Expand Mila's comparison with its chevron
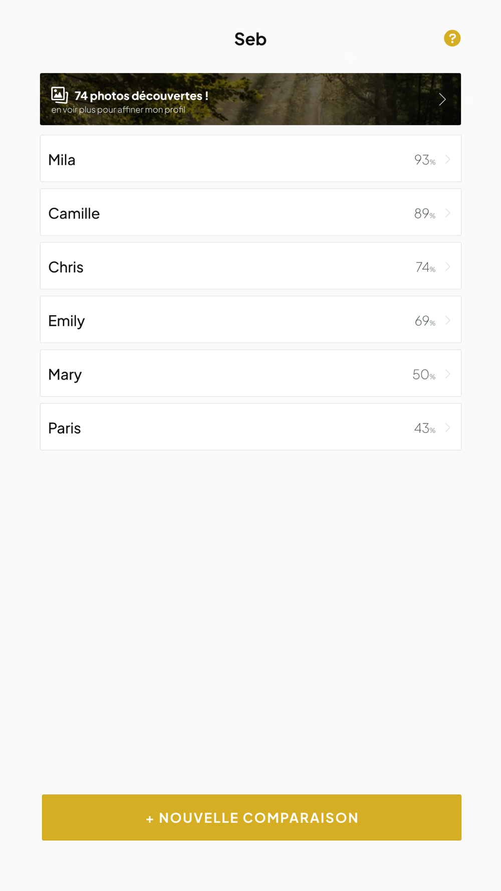This screenshot has height=891, width=501. (448, 159)
